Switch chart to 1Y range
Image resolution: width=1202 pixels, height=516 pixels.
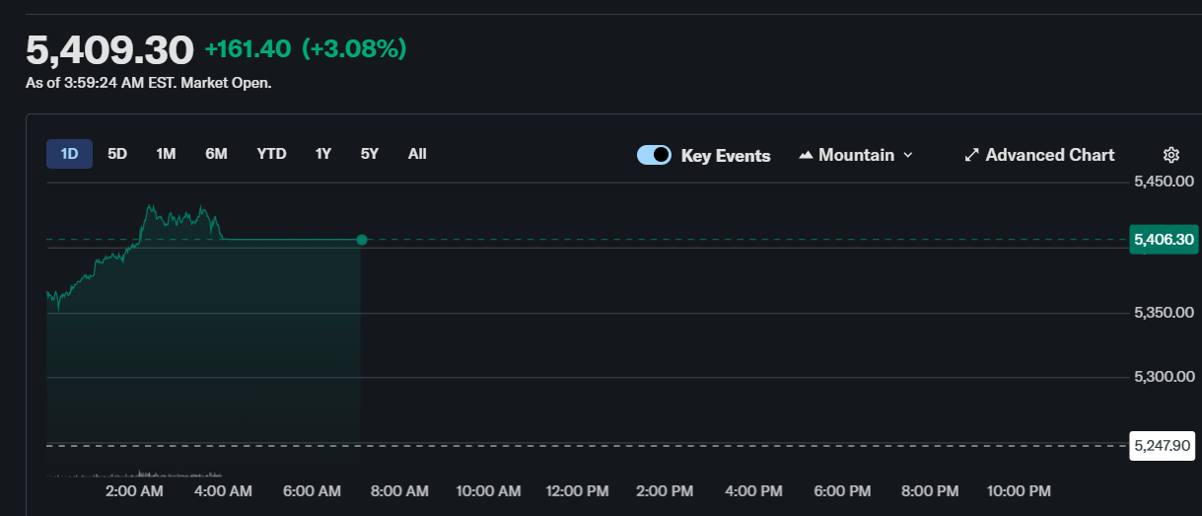coord(322,154)
